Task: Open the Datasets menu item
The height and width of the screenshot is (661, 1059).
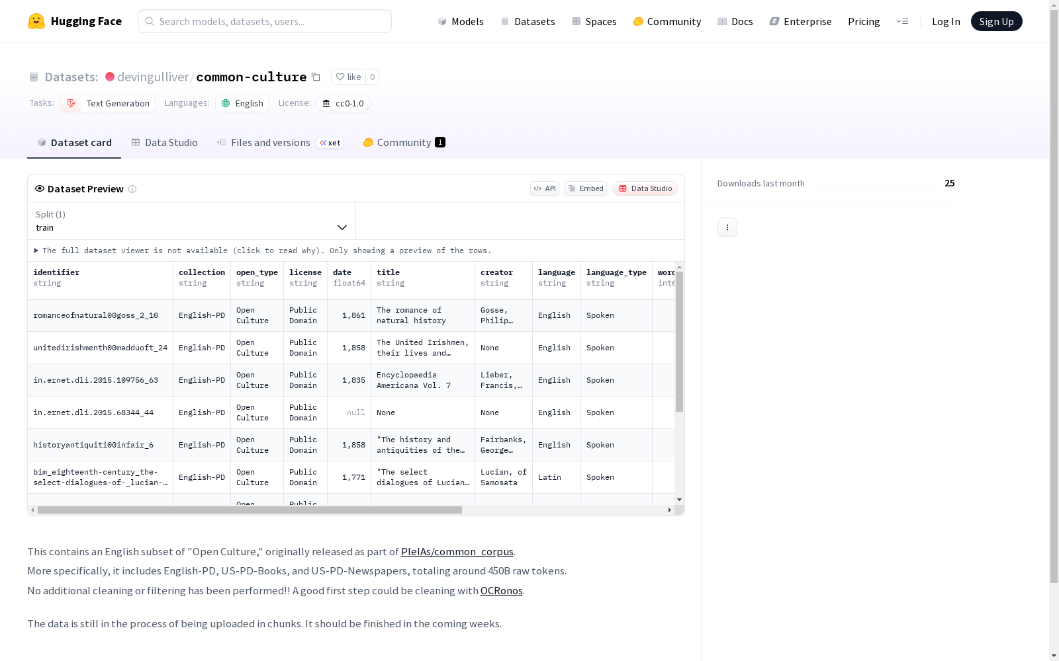Action: tap(528, 21)
